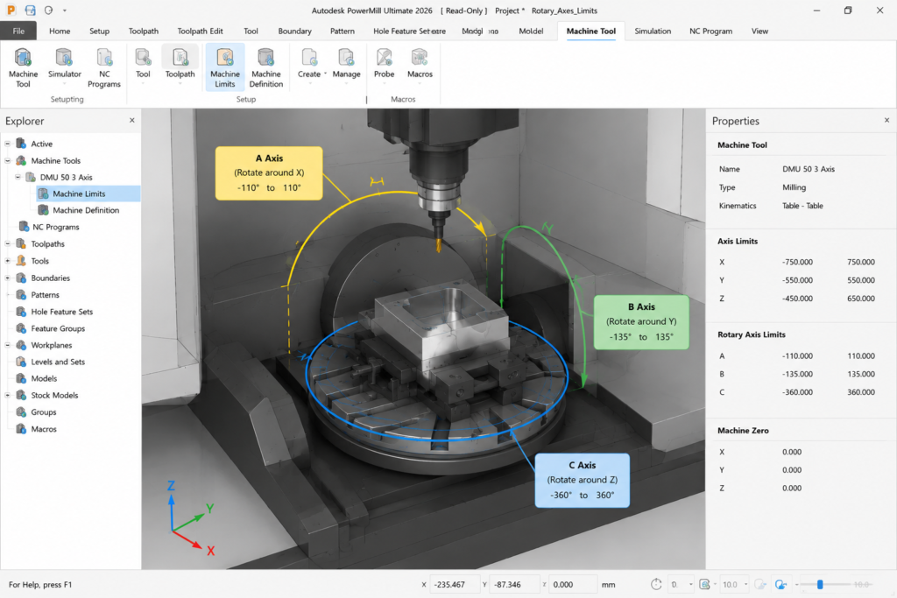
Task: Open the View ribbon tab
Action: click(759, 31)
